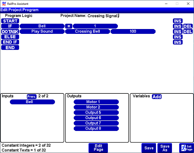194x153 pixels.
Task: Select Bell in the Inputs list
Action: click(x=33, y=102)
